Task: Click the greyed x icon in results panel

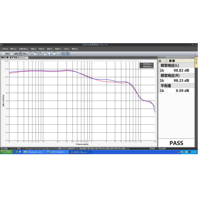Action: click(x=166, y=61)
